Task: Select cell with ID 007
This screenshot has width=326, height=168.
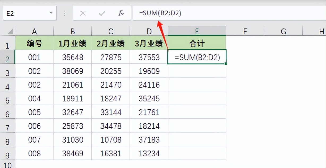Action: click(x=34, y=139)
